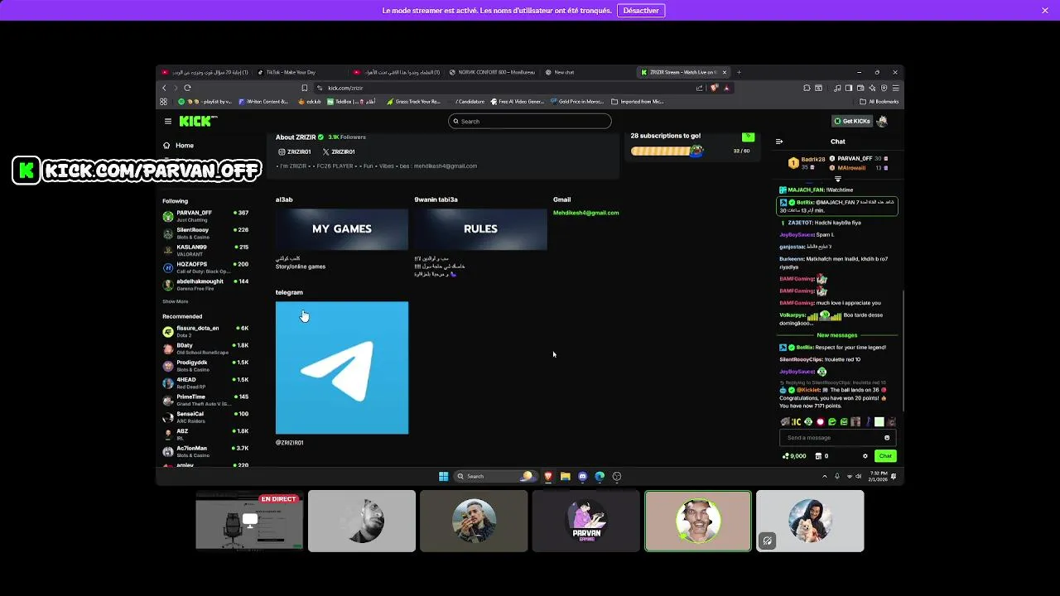Open B0aty recommended channel
The image size is (1060, 596).
pos(205,348)
